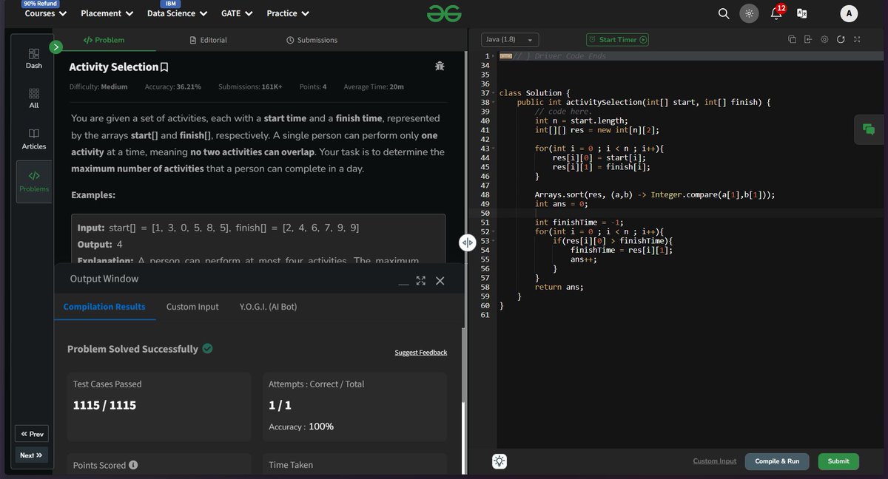Open Problems in left sidebar
The height and width of the screenshot is (479, 888).
pos(34,182)
